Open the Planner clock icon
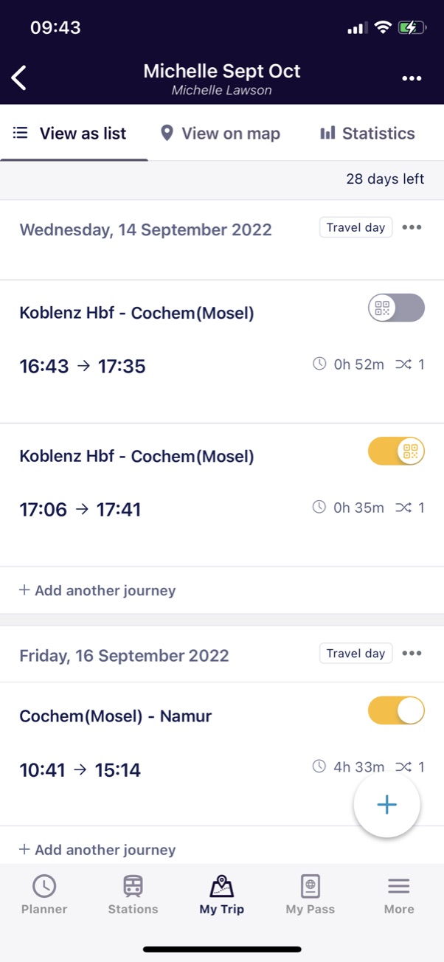 tap(44, 886)
